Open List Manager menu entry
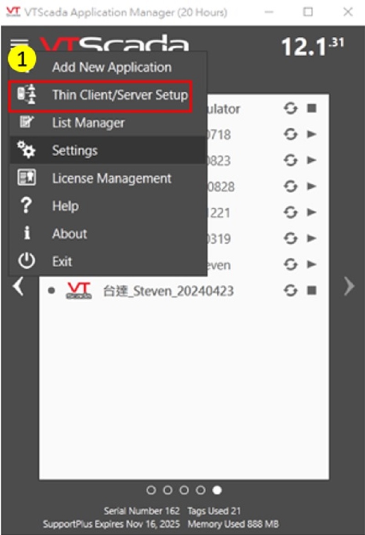This screenshot has width=365, height=535. (108, 122)
